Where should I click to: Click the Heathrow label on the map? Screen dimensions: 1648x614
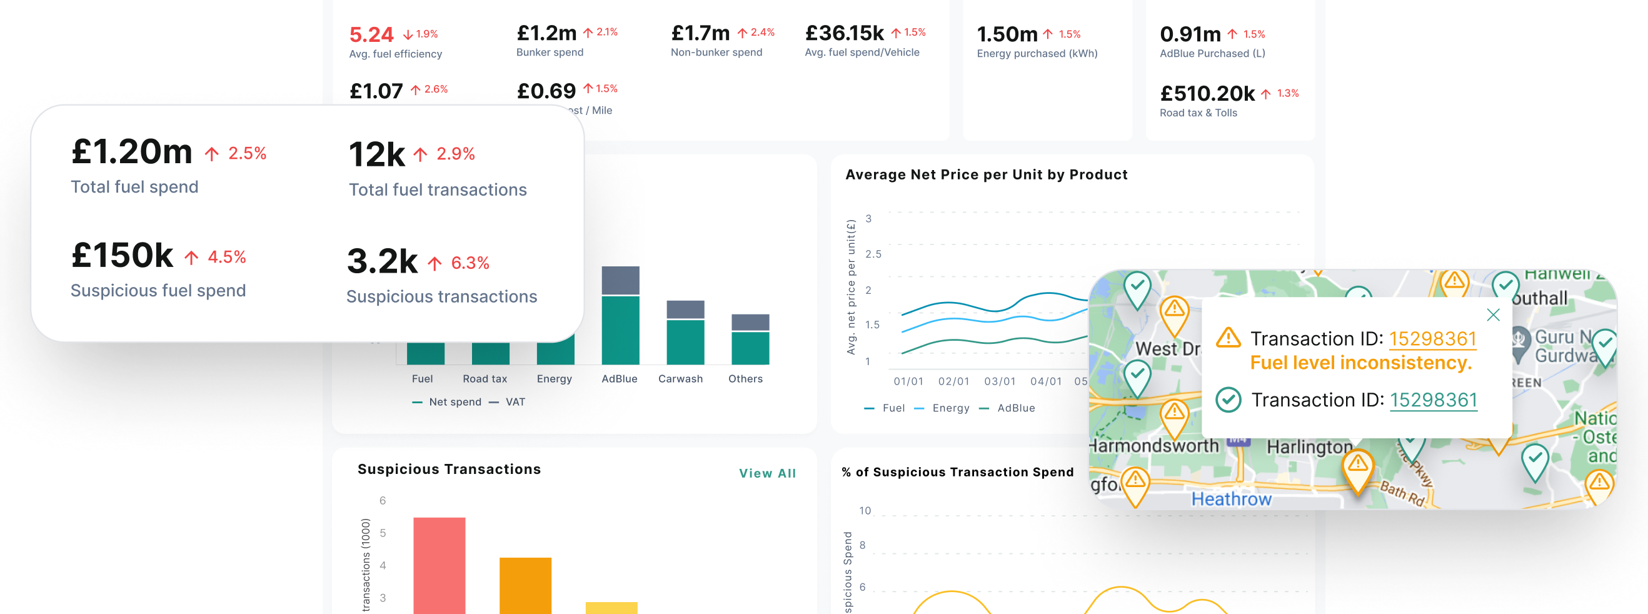pos(1231,499)
